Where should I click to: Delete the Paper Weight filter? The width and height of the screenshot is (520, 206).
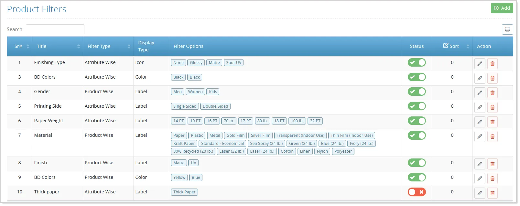click(x=493, y=122)
